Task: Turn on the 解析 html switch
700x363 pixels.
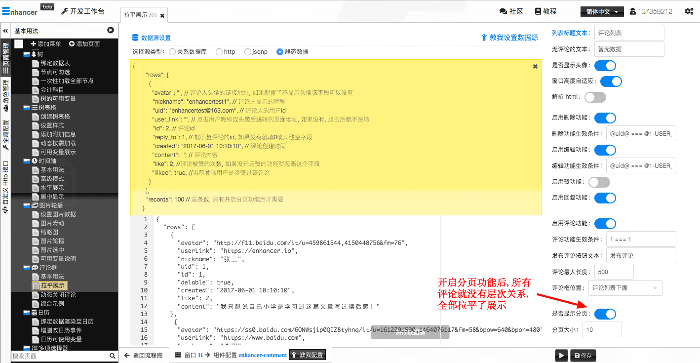Action: (595, 97)
